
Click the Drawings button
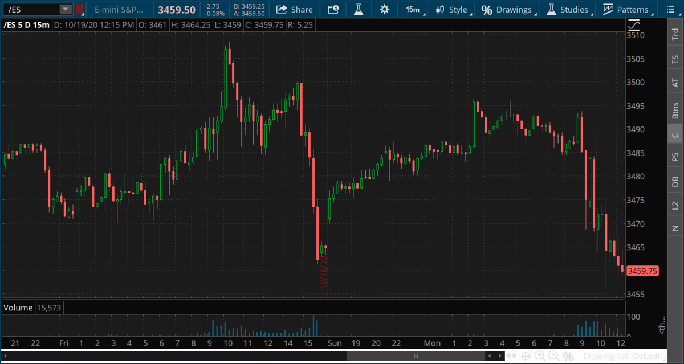507,9
